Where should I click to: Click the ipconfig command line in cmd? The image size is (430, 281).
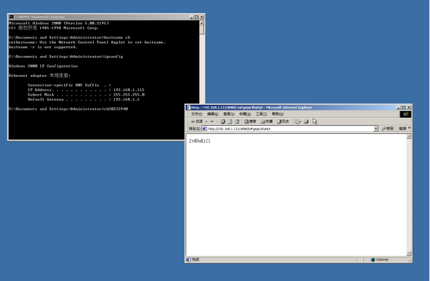click(66, 56)
